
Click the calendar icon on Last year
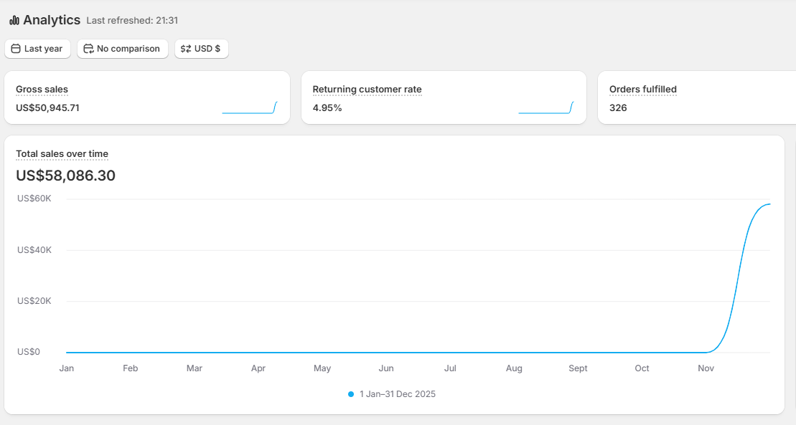click(x=16, y=49)
